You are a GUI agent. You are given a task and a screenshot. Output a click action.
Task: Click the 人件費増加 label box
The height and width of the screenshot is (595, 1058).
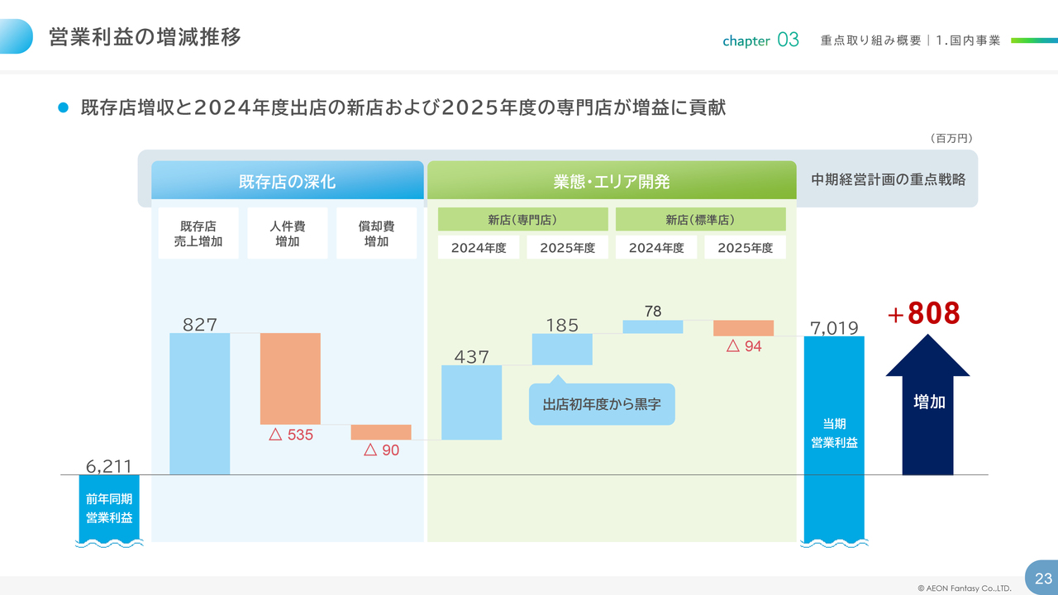click(x=288, y=233)
